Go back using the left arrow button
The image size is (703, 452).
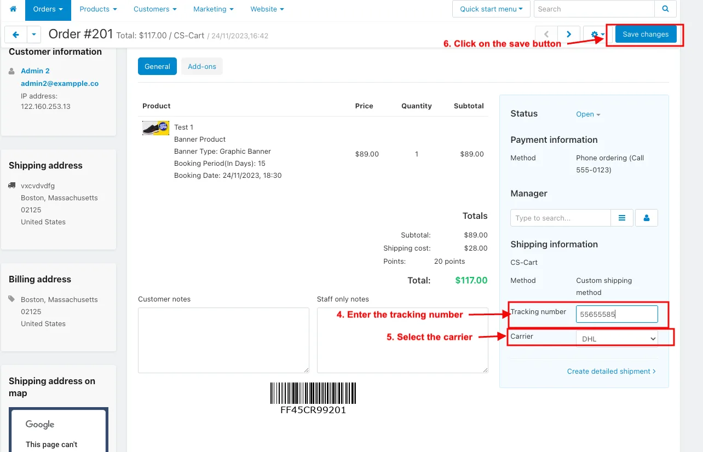pyautogui.click(x=15, y=34)
